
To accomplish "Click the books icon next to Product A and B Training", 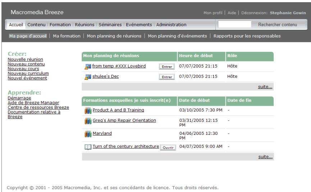I will (88, 110).
